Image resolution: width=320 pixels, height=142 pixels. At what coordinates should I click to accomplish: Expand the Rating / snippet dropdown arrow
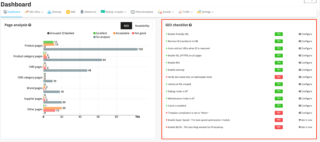125,12
